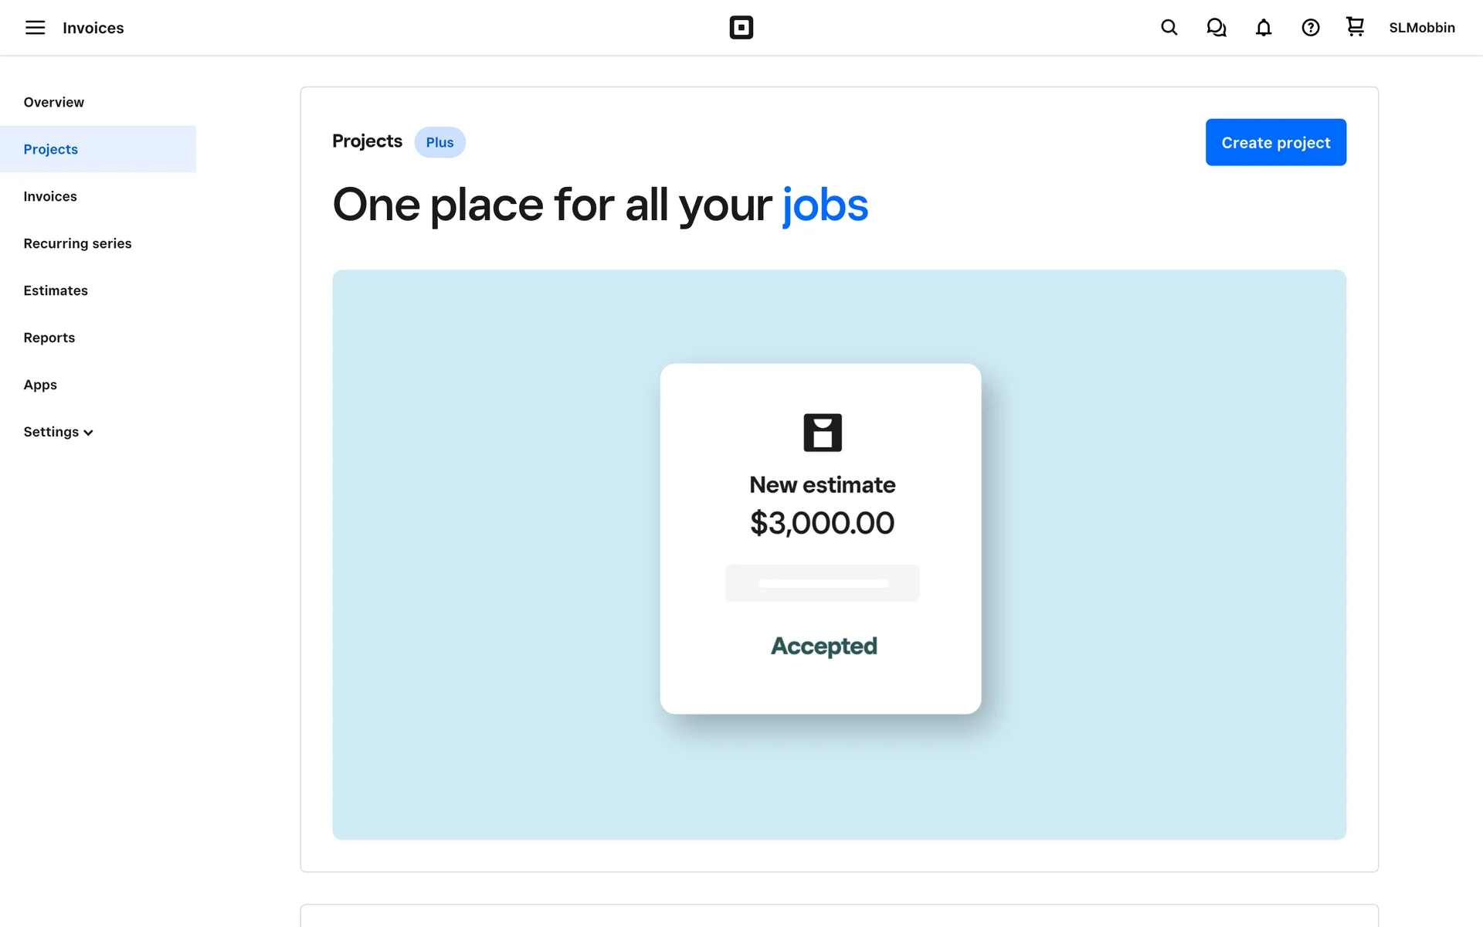Go to Overview in the sidebar
1483x927 pixels.
[x=54, y=102]
